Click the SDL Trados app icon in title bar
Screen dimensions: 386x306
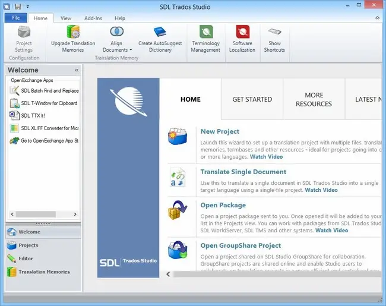[x=7, y=7]
